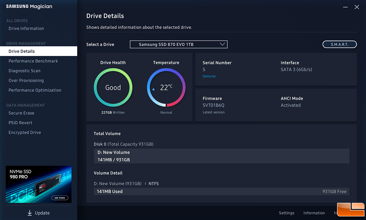366x220 pixels.
Task: Click the Drive Health Good gauge
Action: (x=113, y=87)
